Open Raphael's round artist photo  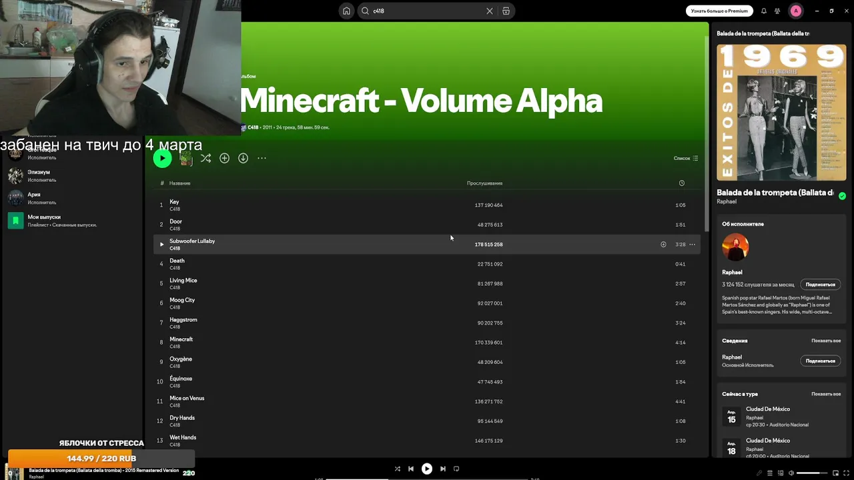coord(735,247)
